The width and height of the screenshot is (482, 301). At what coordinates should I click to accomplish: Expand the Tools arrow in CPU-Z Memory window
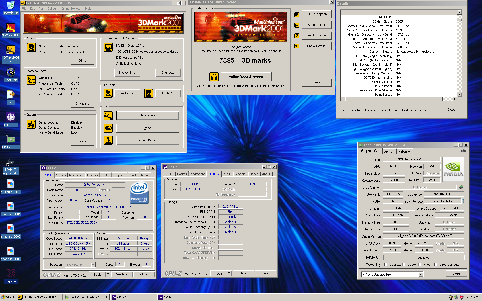coord(229,273)
